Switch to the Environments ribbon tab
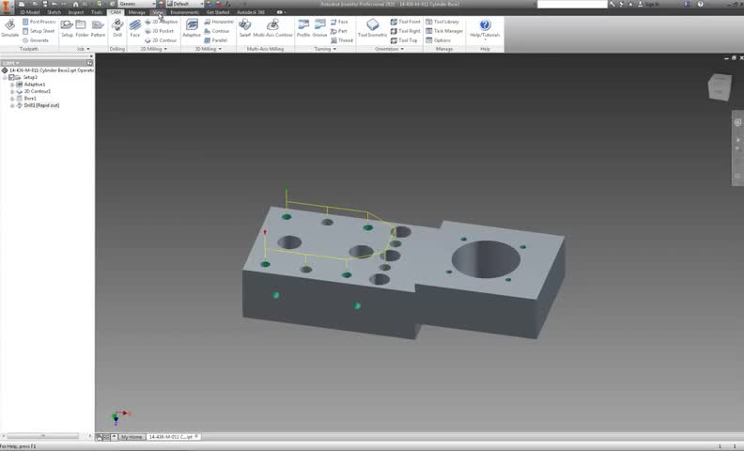 [x=184, y=12]
